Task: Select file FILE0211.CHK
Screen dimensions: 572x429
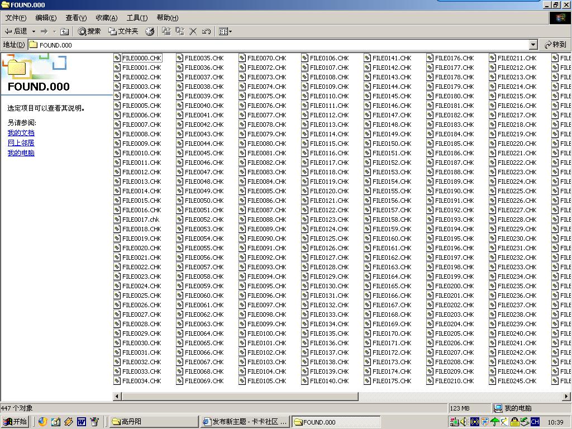Action: click(517, 58)
